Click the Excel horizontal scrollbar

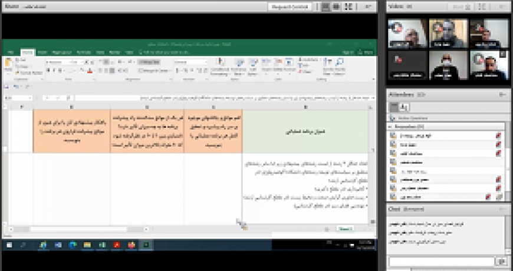78,229
